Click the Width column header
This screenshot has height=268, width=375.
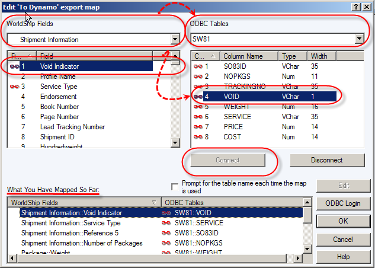(x=322, y=56)
